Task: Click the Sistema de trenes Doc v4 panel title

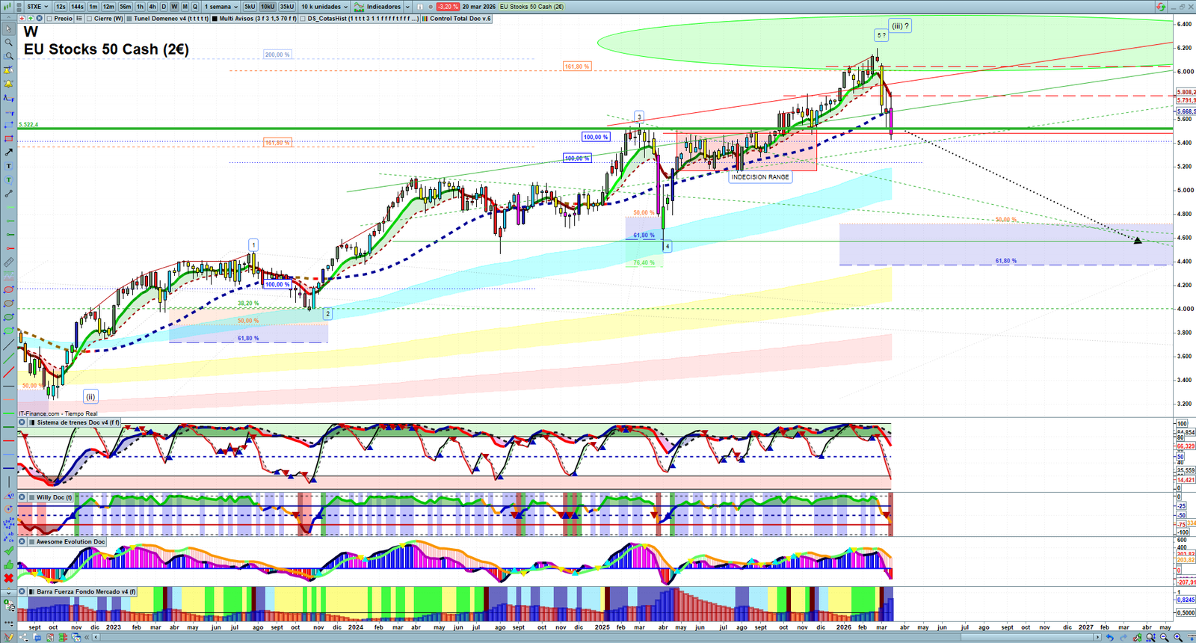Action: pos(78,422)
